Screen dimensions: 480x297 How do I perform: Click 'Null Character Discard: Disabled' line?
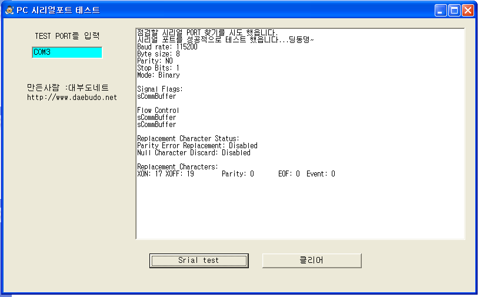point(194,152)
